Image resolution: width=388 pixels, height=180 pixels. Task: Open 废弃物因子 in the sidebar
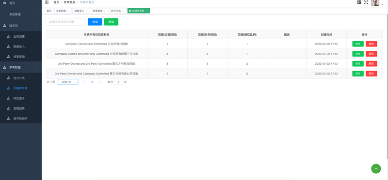pyautogui.click(x=21, y=119)
